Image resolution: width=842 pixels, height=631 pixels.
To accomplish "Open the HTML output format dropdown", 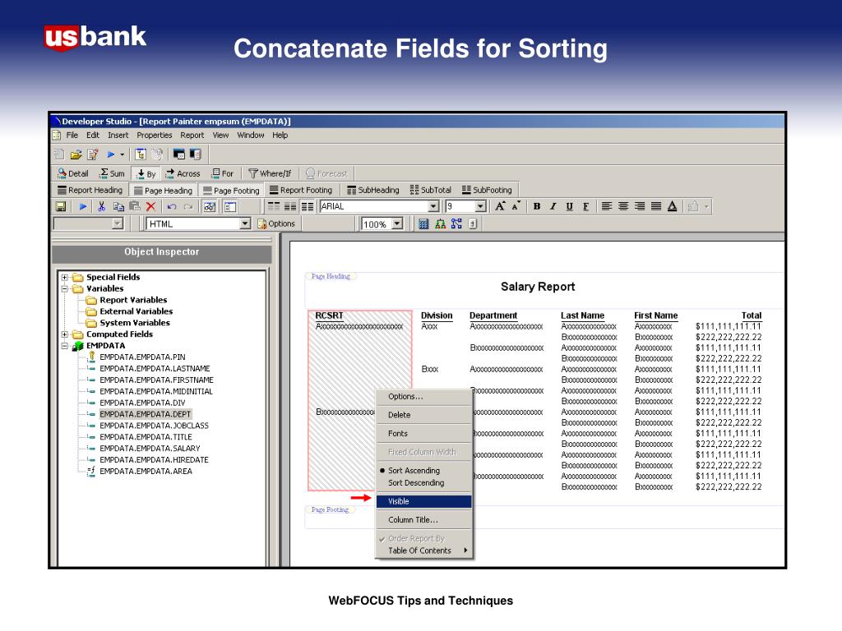I will [245, 223].
